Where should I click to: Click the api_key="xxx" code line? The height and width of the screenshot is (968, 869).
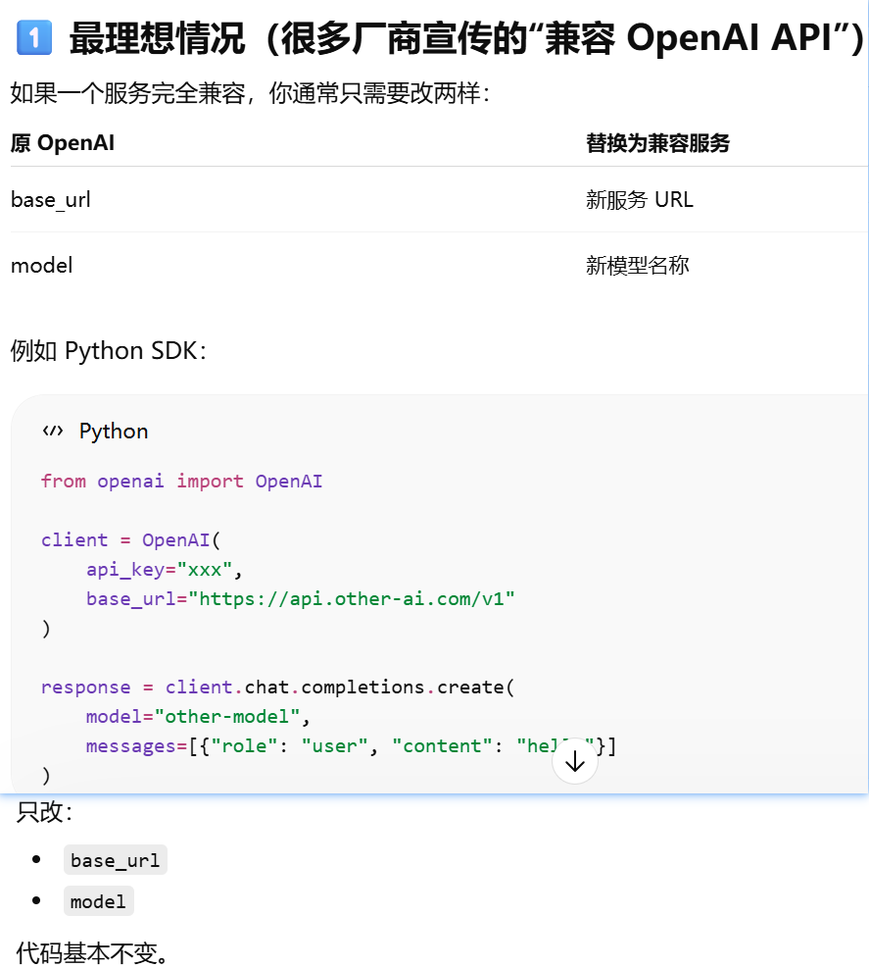point(164,570)
